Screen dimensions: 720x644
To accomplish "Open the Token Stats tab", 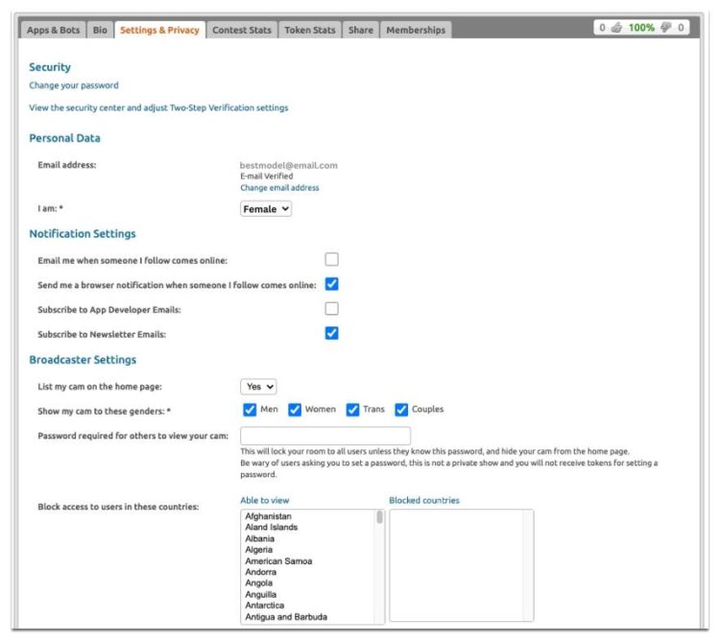I will coord(309,30).
